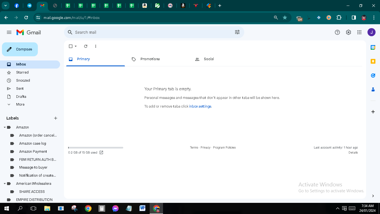Open account activity Details link

[x=353, y=153]
